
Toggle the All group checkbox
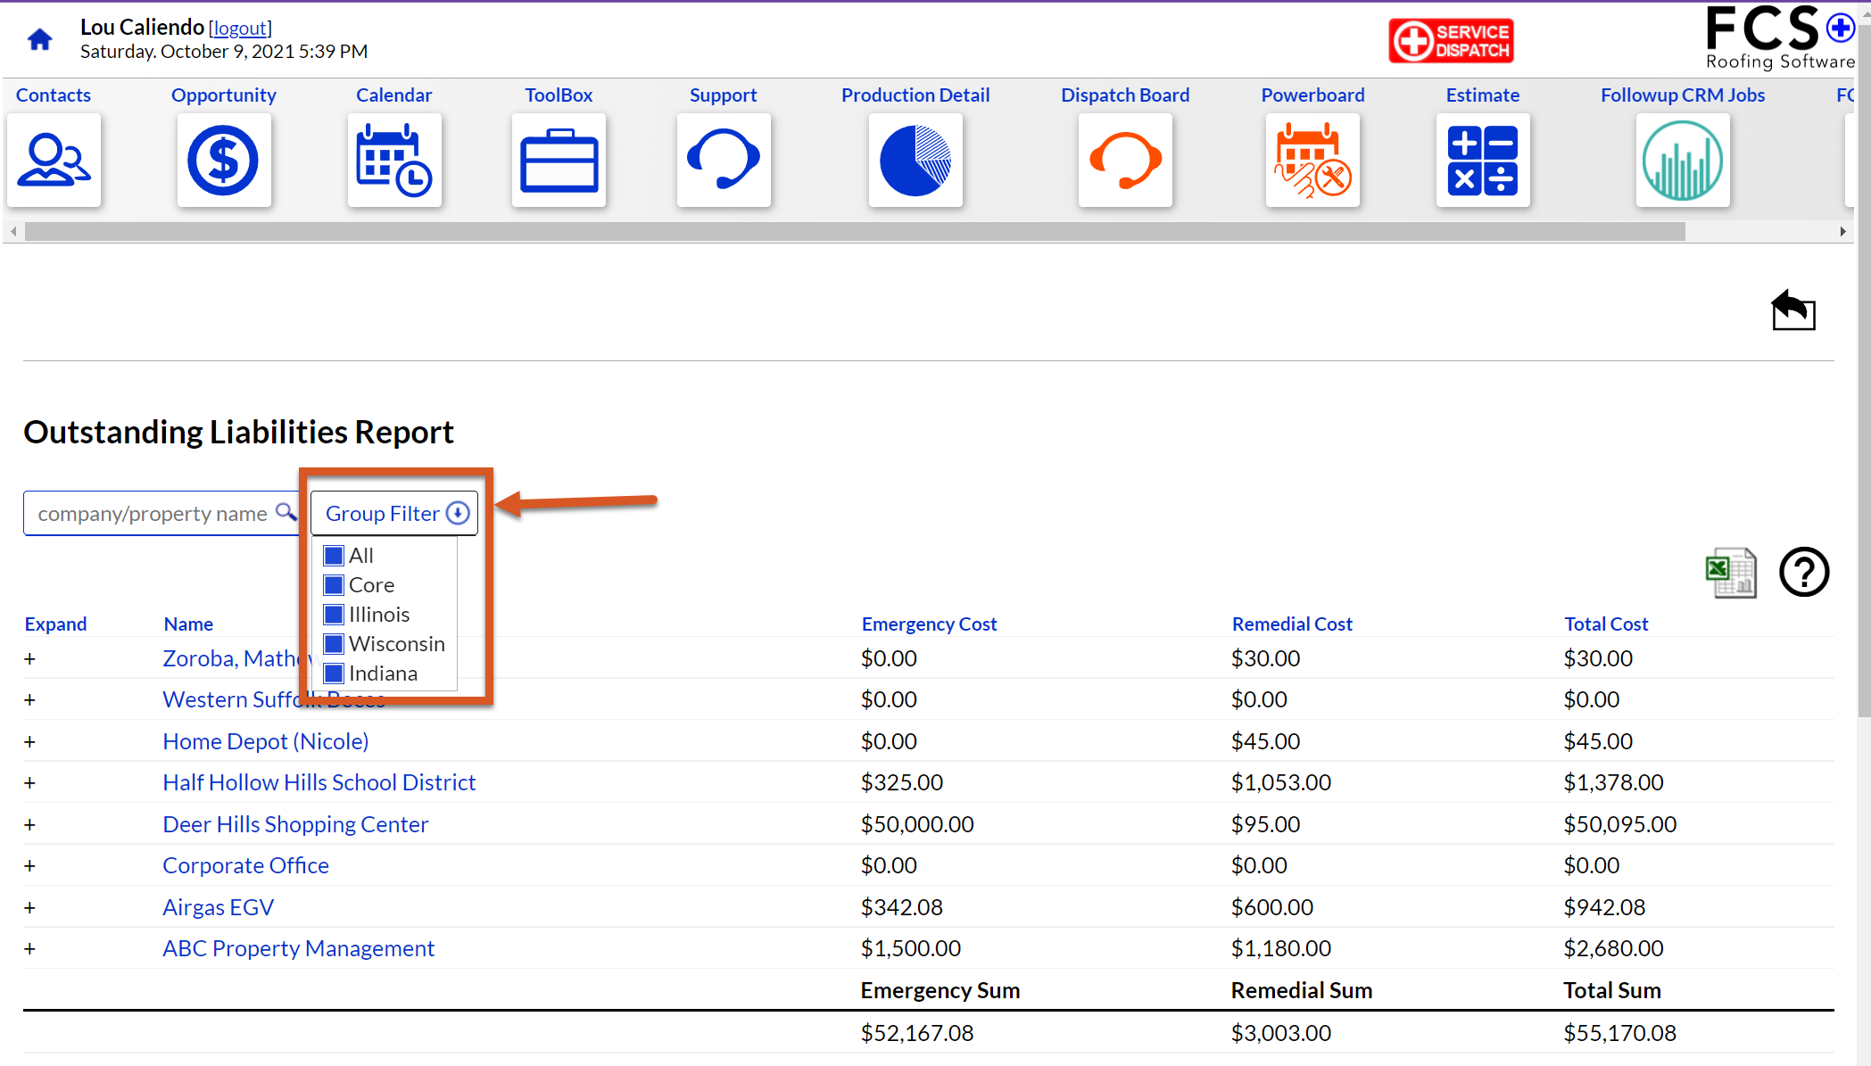(x=334, y=556)
